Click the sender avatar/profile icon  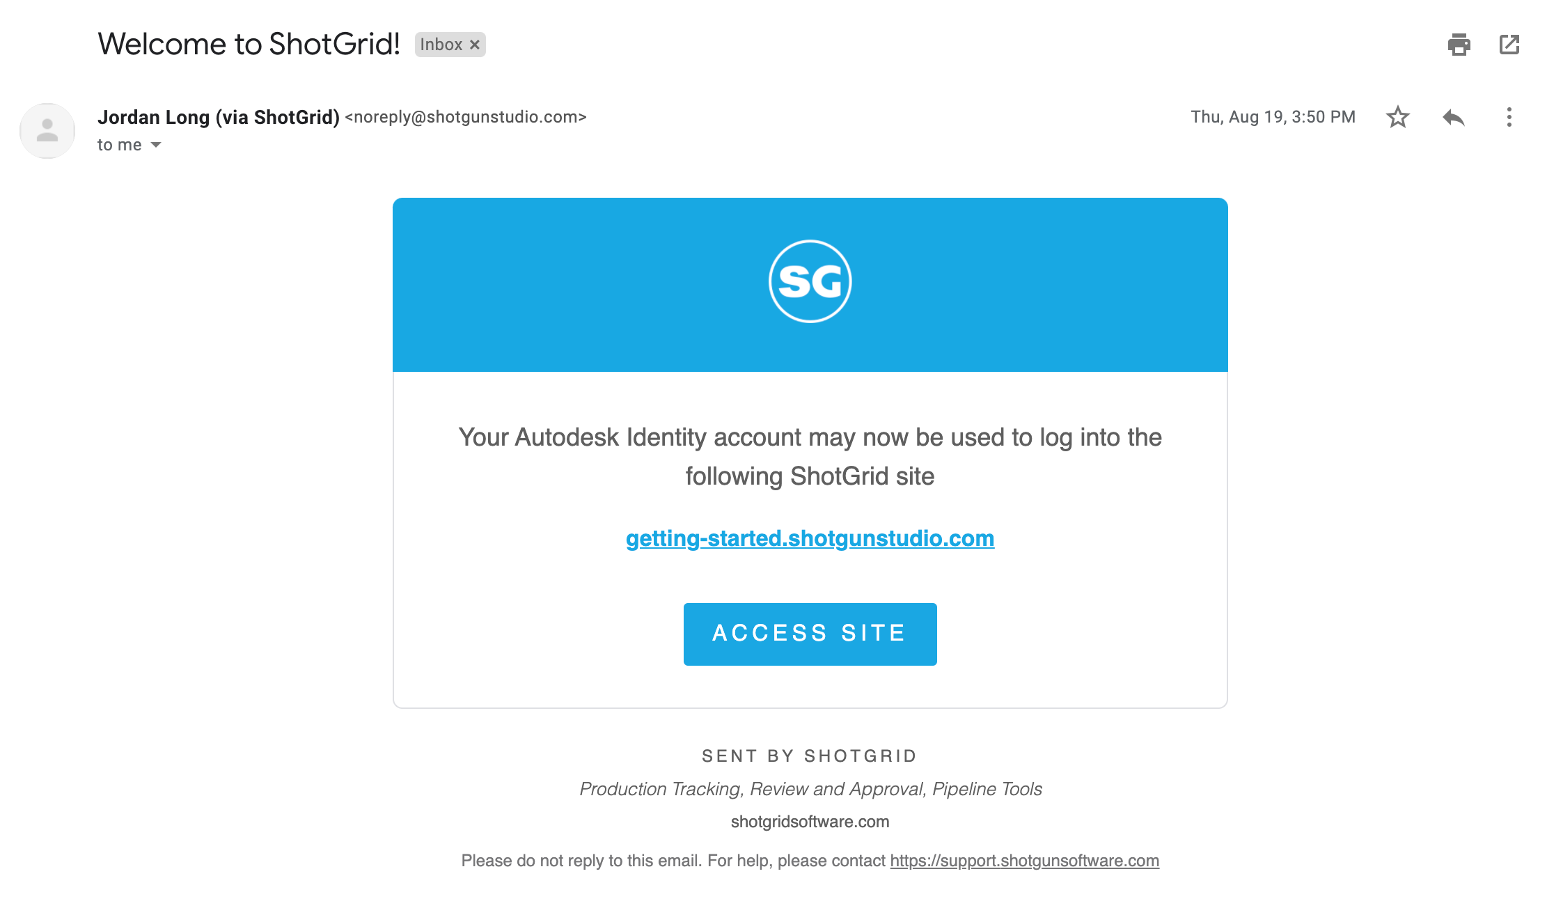coord(46,130)
